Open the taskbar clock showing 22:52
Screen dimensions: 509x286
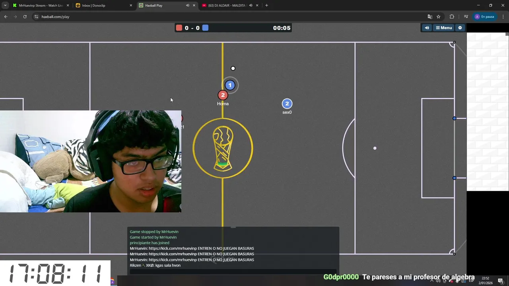[486, 281]
